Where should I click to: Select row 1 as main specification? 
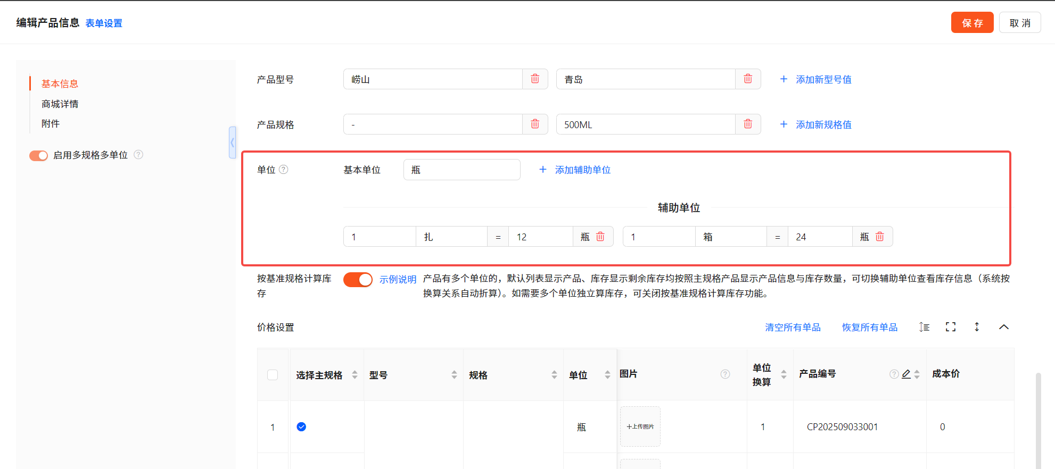pos(301,426)
